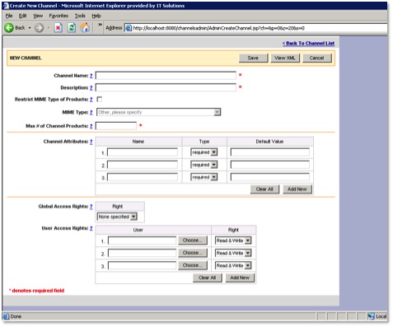Open the File menu
The image size is (393, 327).
[x=9, y=16]
